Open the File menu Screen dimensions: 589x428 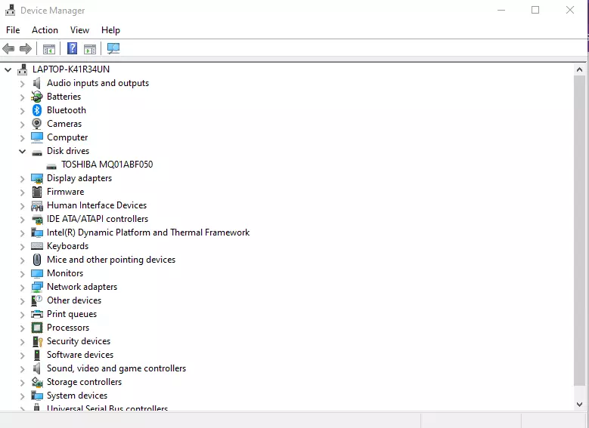click(x=13, y=30)
